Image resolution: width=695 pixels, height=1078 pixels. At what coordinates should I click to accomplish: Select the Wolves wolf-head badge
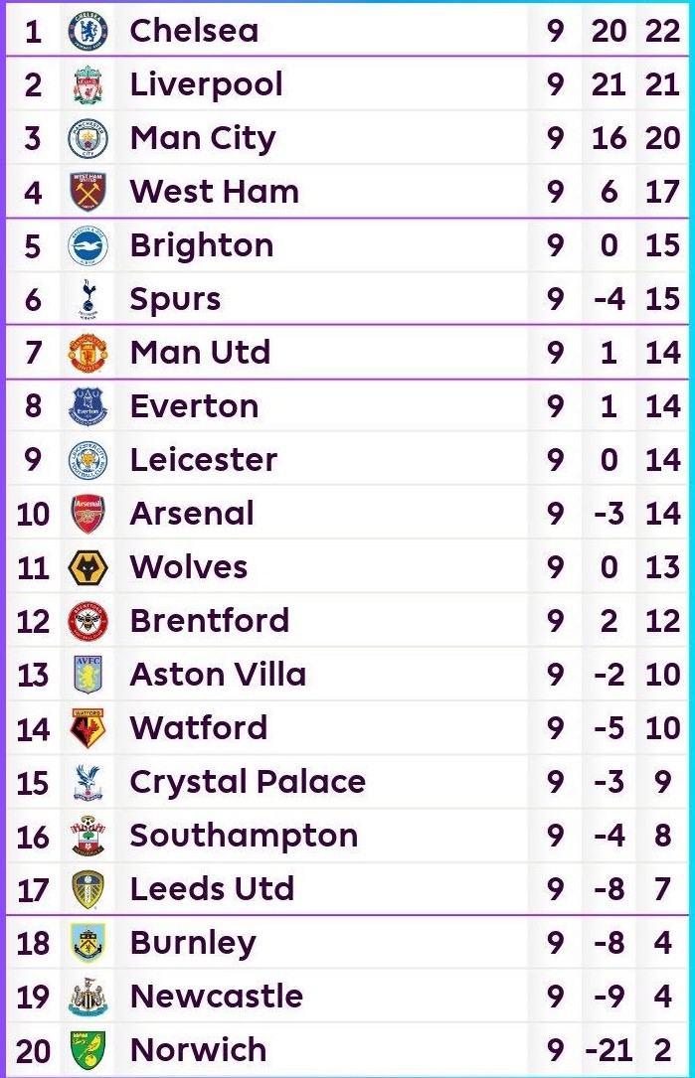click(x=87, y=567)
